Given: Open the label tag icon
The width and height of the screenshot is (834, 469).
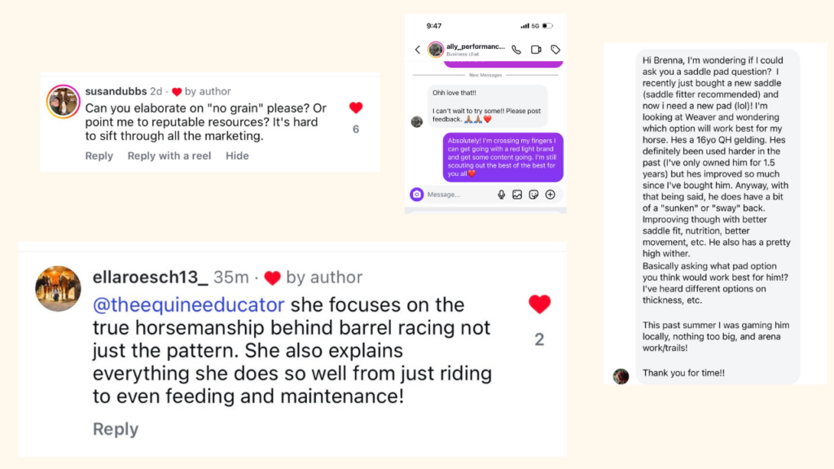Looking at the screenshot, I should click(555, 50).
